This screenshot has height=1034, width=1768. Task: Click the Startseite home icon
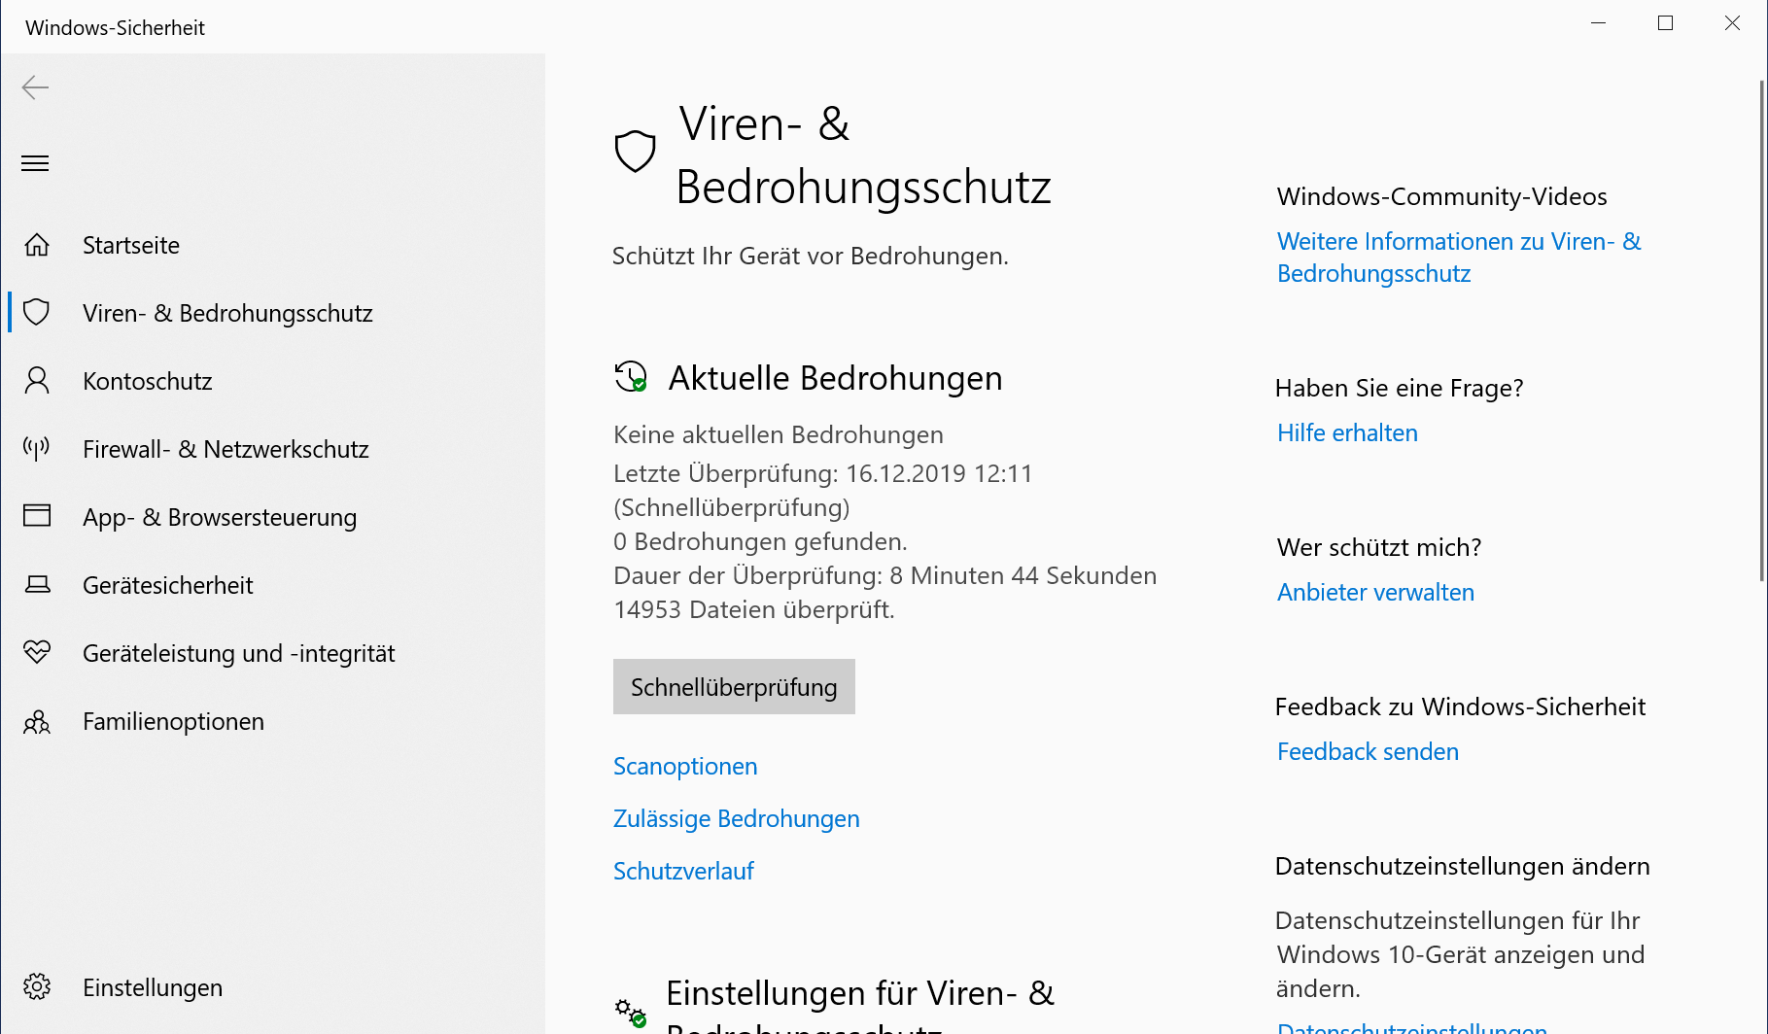(37, 245)
